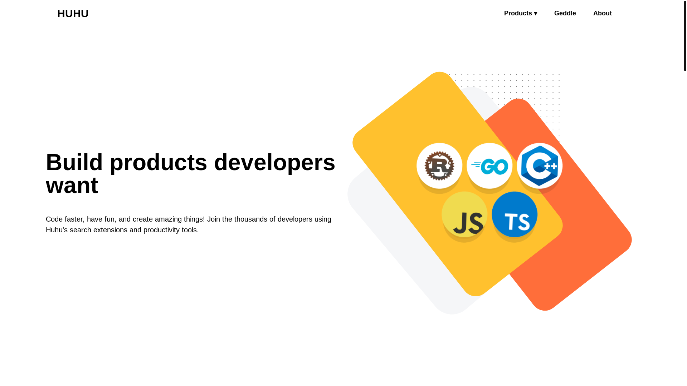This screenshot has width=687, height=386.
Task: Expand the Products dropdown menu
Action: pos(521,13)
